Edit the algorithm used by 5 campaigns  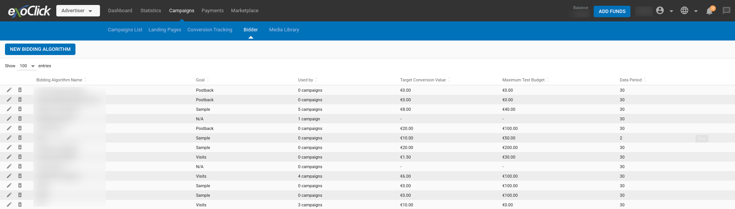pyautogui.click(x=9, y=109)
